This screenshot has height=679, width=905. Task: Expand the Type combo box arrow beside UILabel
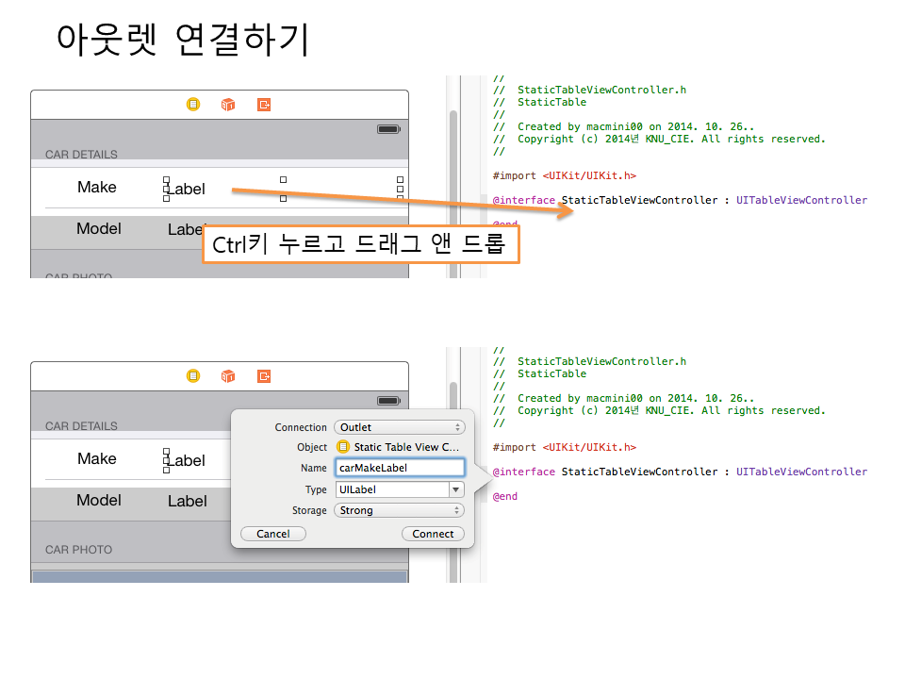point(456,489)
